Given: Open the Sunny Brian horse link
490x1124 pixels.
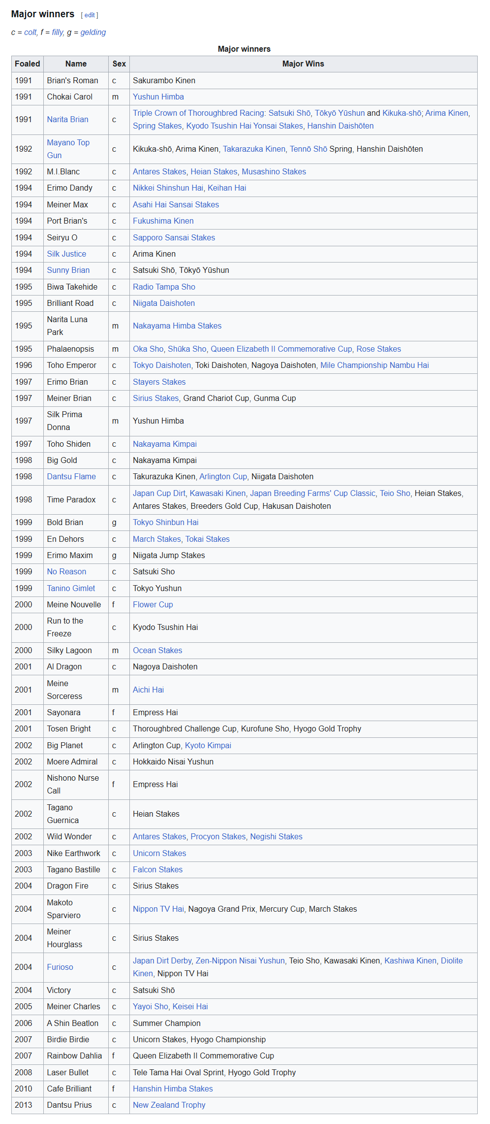Looking at the screenshot, I should pos(68,270).
